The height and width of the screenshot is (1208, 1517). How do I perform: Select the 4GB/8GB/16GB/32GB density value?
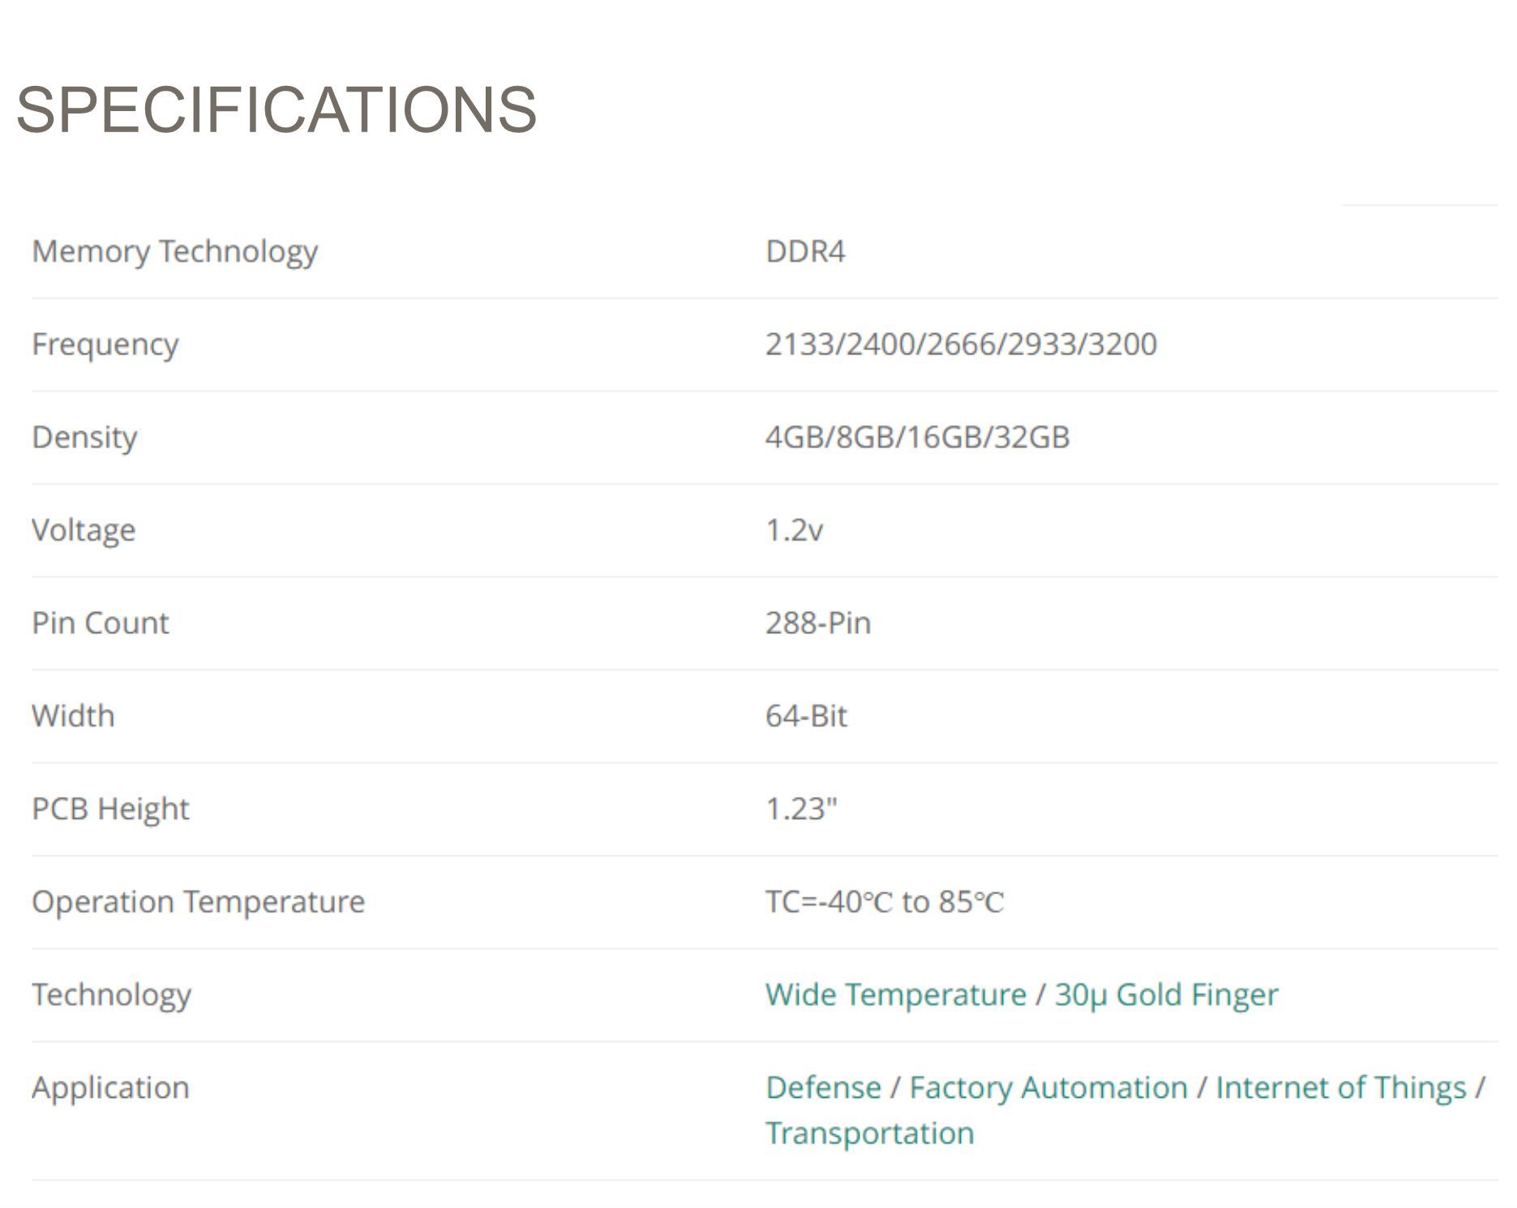[x=917, y=437]
